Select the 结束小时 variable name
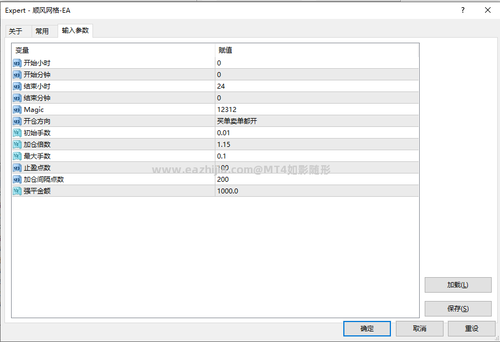This screenshot has height=342, width=500. [x=37, y=86]
